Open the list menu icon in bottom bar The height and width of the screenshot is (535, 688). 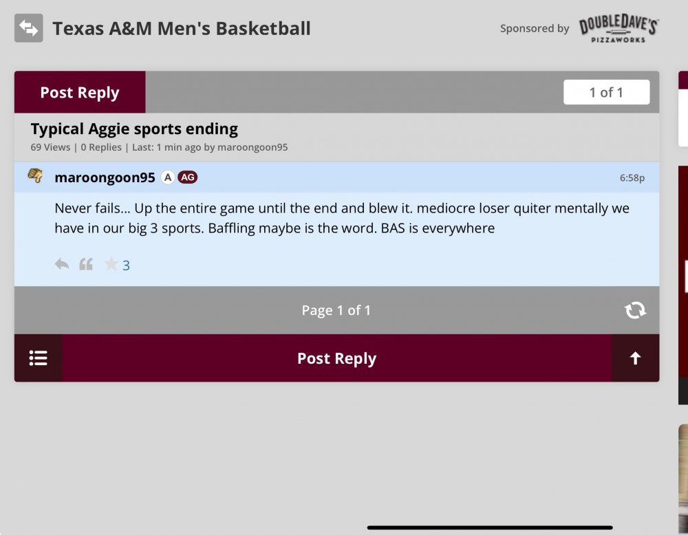coord(39,358)
